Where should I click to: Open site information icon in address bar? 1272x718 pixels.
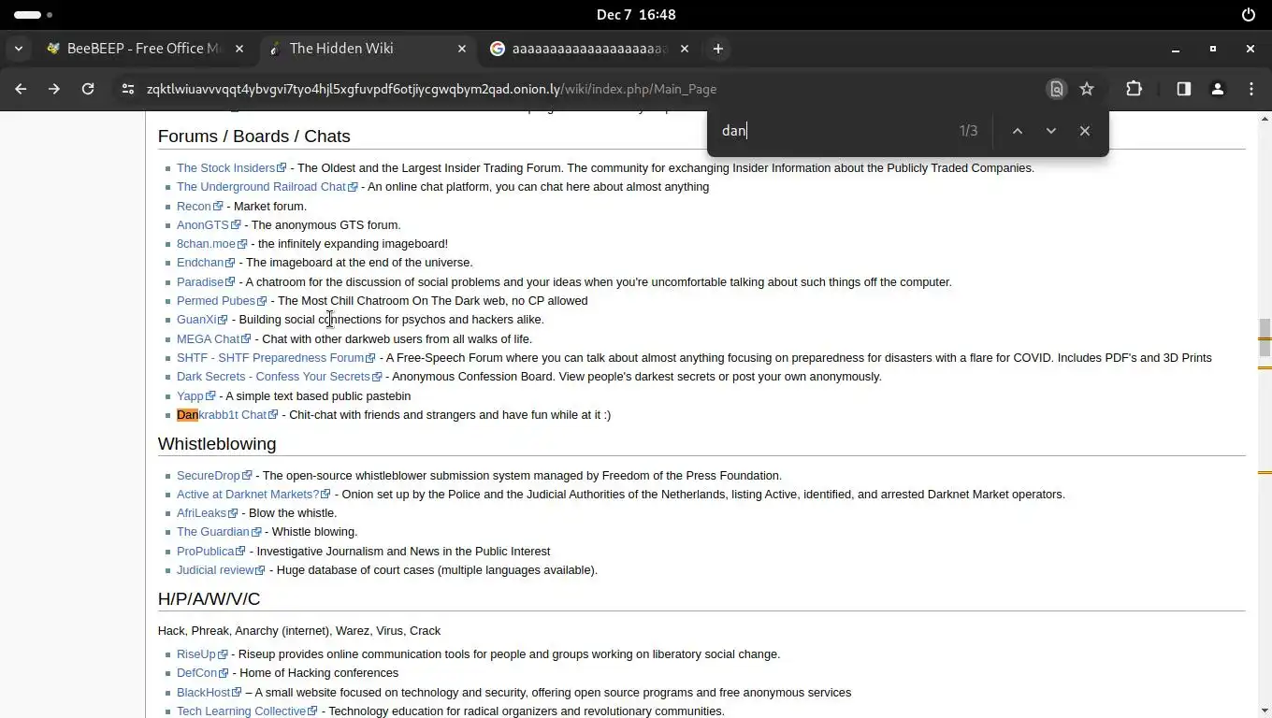(x=128, y=89)
